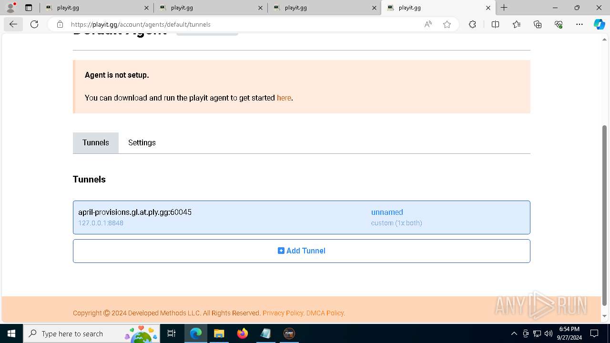This screenshot has height=343, width=610.
Task: Open Edge Settings and more menu
Action: click(579, 24)
